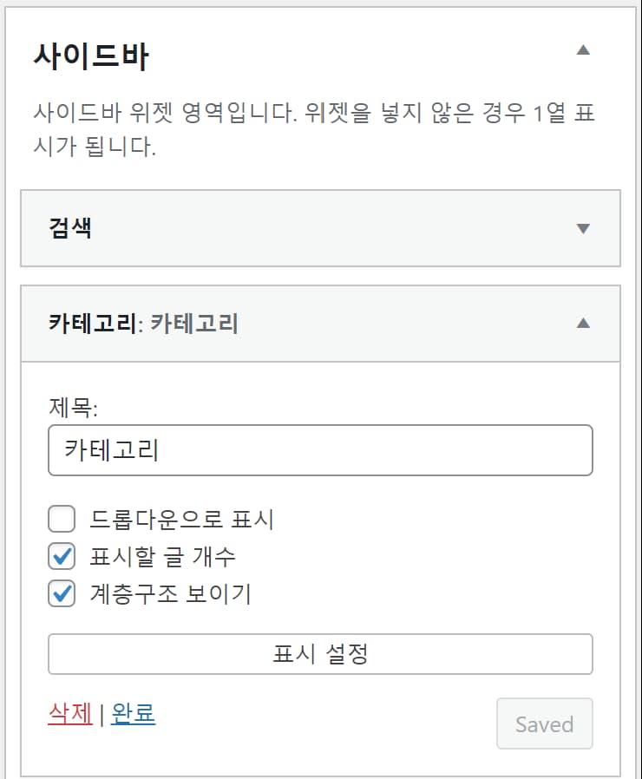The image size is (642, 779).
Task: Enable the 드롭다운으로 표시 checkbox
Action: coord(62,519)
